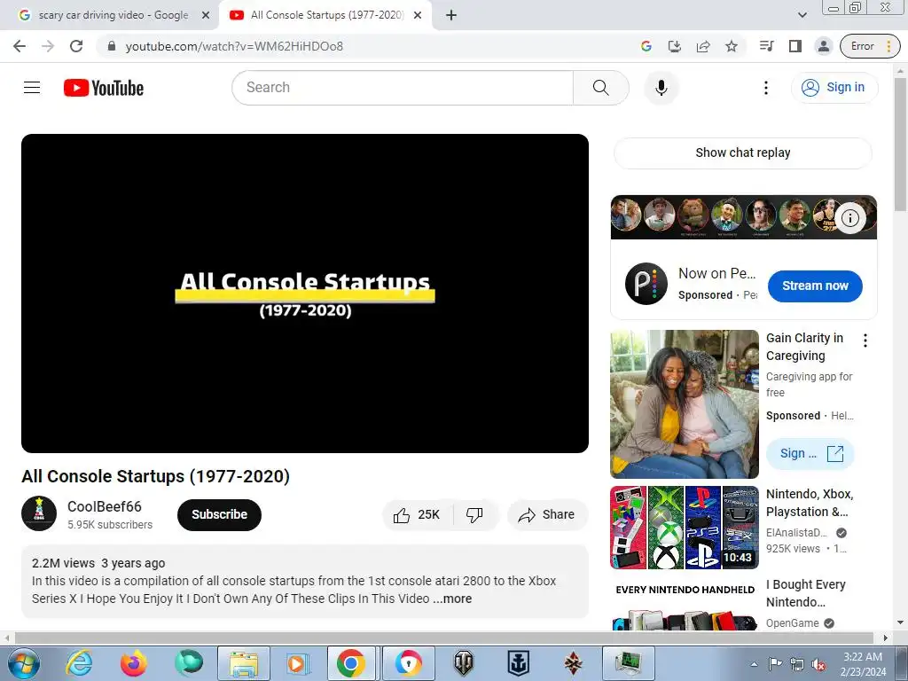Click the search magnifier button
Image resolution: width=908 pixels, height=681 pixels.
(600, 88)
